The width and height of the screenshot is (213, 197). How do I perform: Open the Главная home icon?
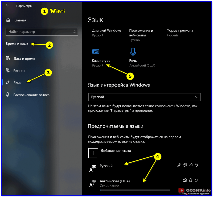tap(8, 20)
